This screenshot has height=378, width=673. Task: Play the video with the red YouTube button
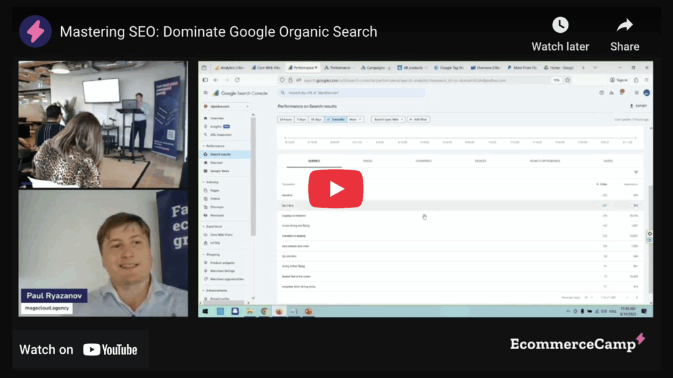[x=336, y=188]
